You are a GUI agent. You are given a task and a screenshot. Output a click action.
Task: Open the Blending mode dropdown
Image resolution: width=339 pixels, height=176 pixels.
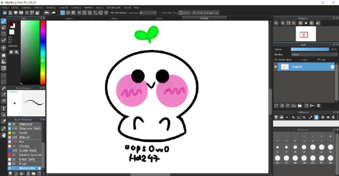tap(314, 54)
